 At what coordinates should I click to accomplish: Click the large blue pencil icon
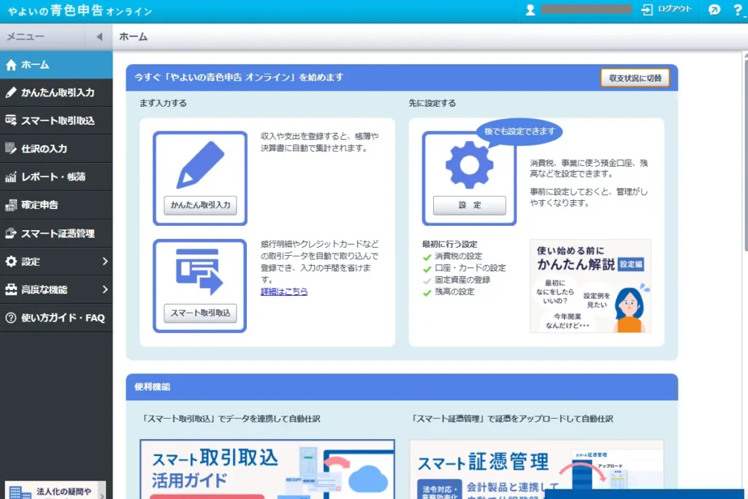tap(200, 165)
